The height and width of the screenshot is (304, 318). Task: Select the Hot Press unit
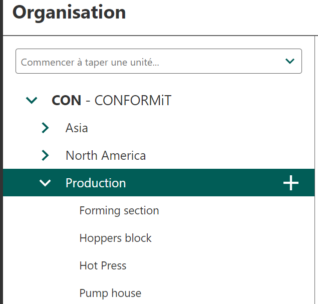(x=103, y=265)
